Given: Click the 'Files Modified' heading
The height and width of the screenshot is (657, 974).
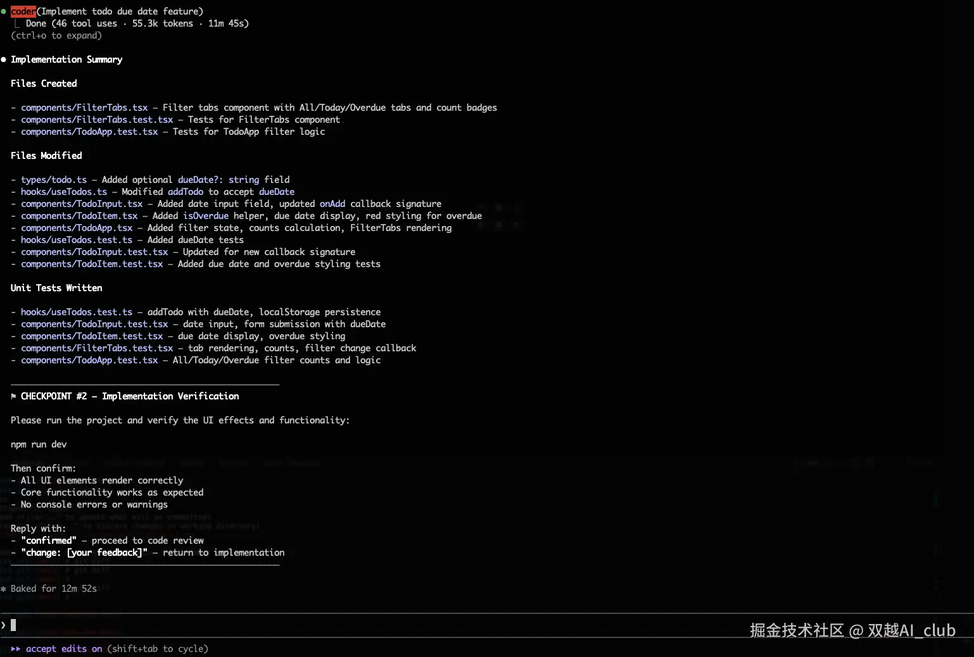Looking at the screenshot, I should (46, 156).
